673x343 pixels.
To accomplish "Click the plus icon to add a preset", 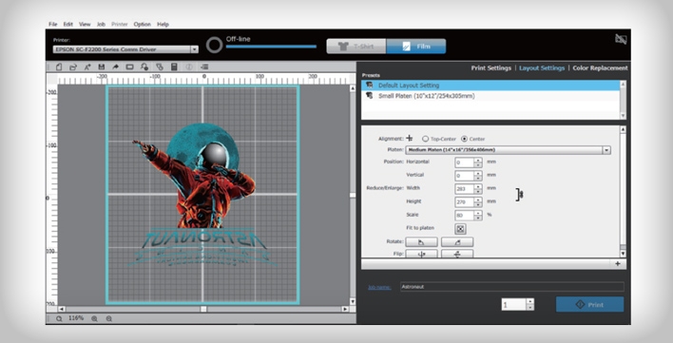I will (618, 264).
